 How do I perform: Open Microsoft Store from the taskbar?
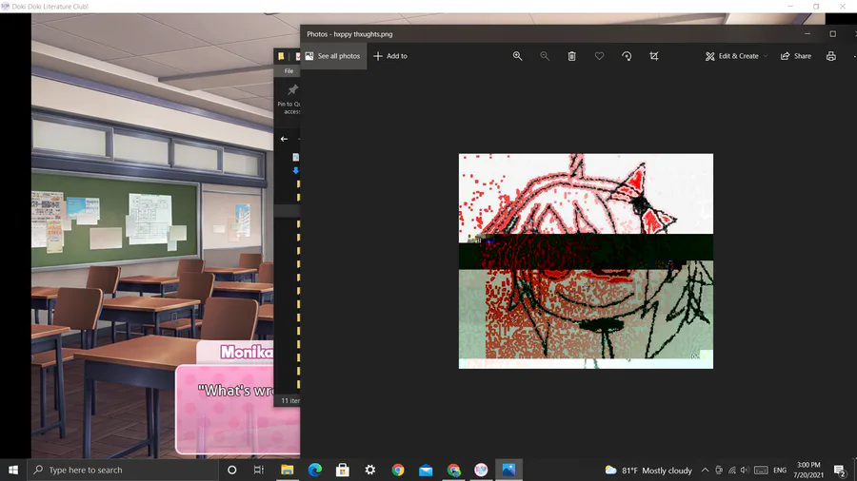[x=343, y=470]
